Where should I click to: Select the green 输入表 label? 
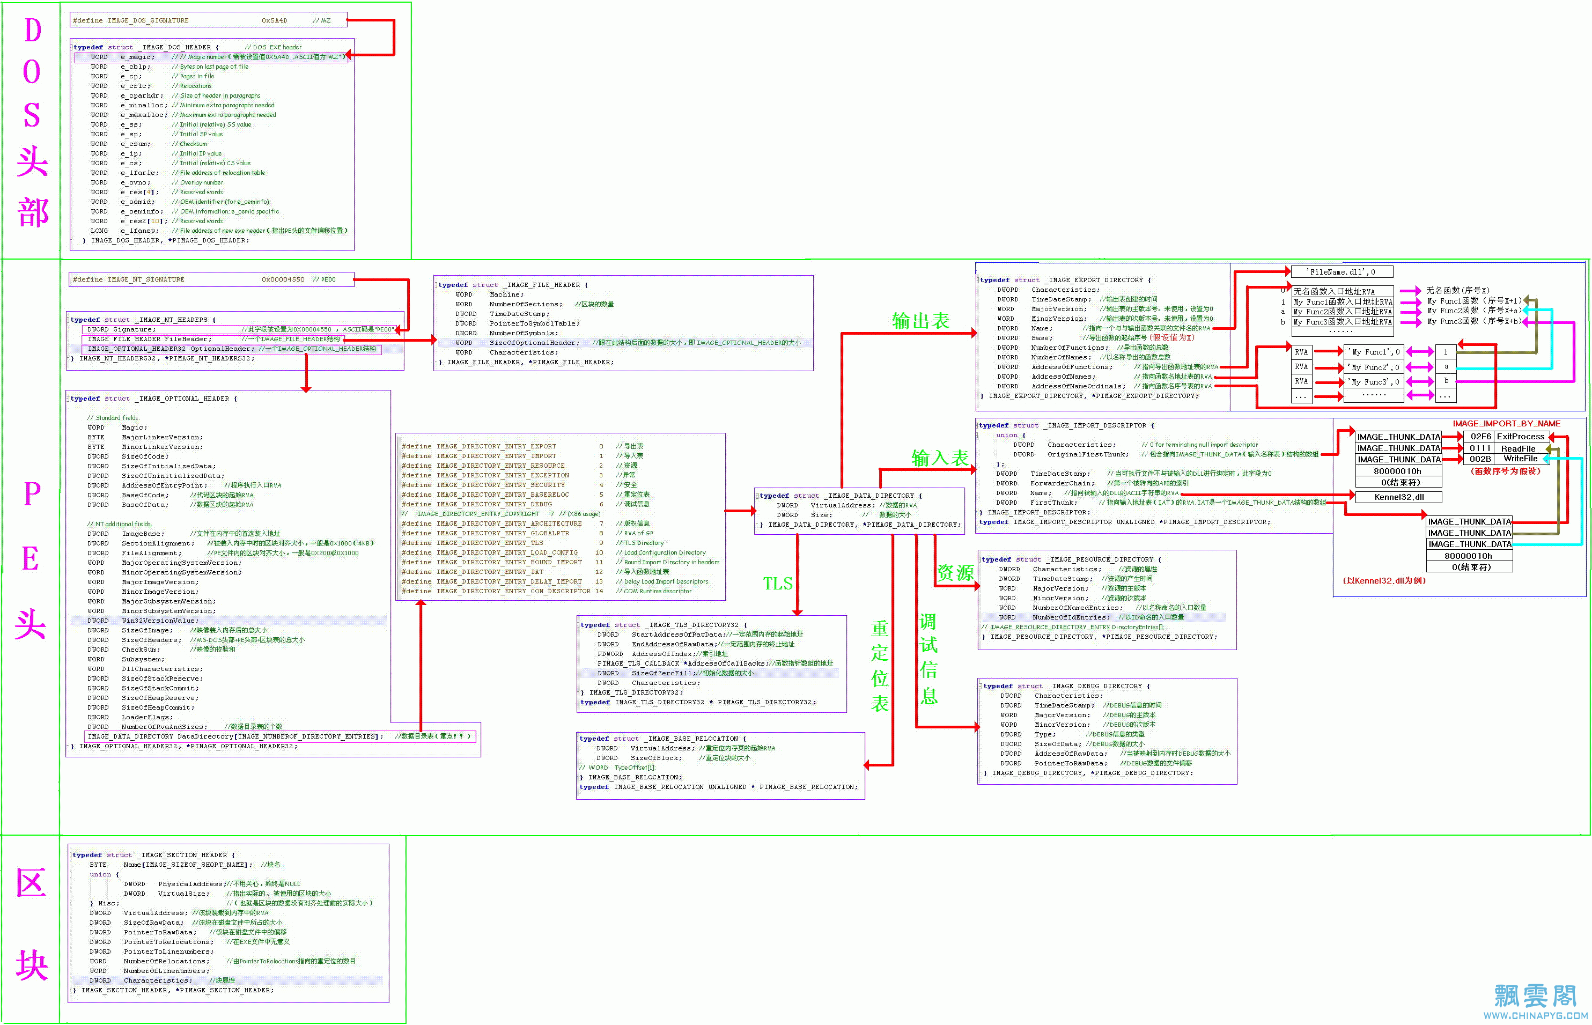(940, 458)
